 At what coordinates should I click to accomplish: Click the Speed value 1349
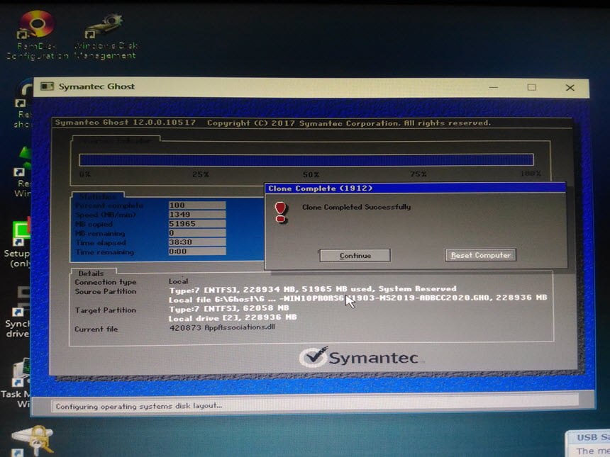click(x=197, y=215)
